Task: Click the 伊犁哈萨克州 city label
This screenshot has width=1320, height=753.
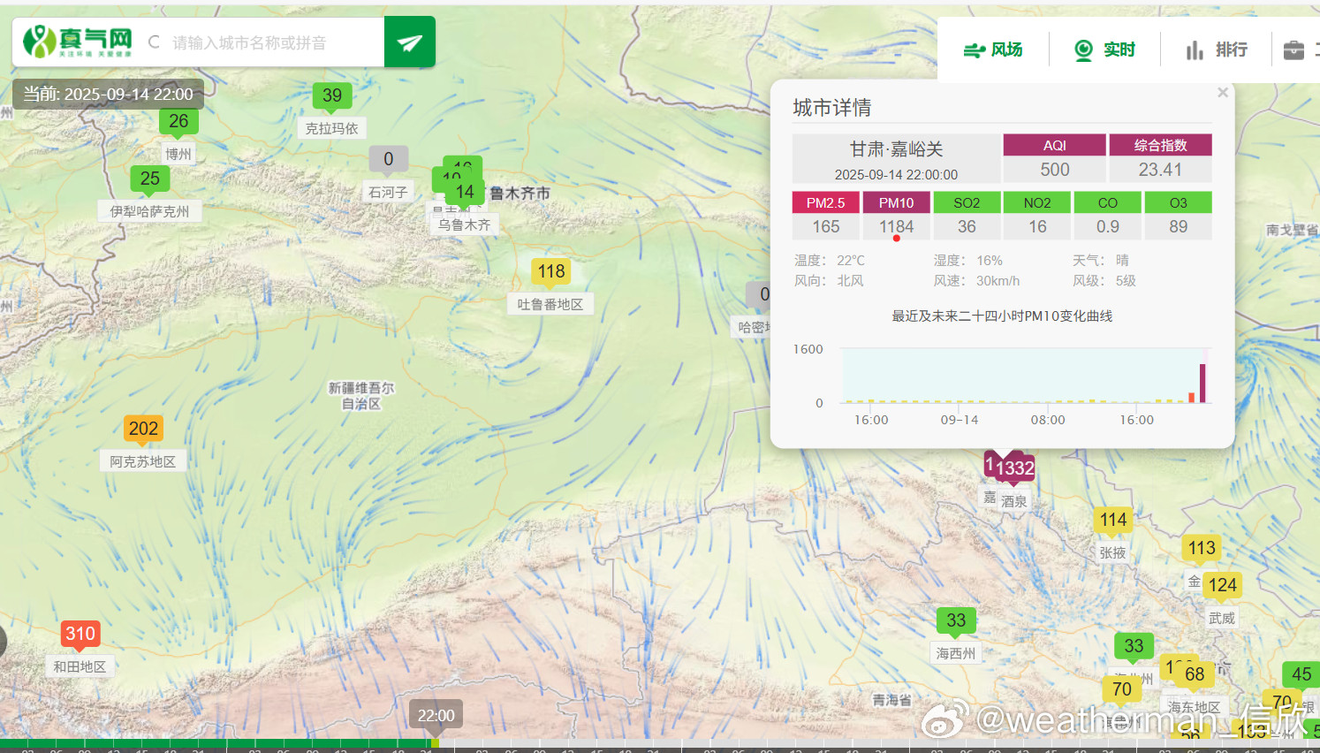Action: click(149, 211)
